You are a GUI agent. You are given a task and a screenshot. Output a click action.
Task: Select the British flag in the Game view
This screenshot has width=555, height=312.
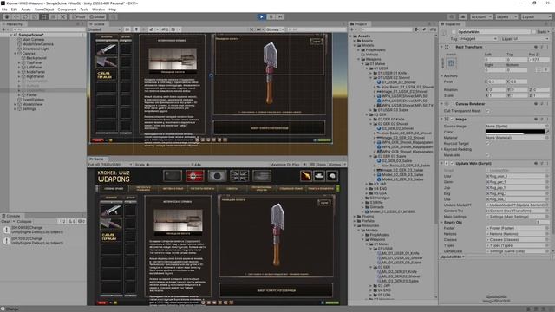[239, 176]
